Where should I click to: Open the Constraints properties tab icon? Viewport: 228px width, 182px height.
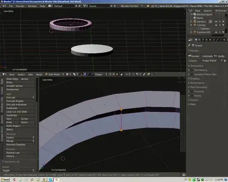(214, 40)
